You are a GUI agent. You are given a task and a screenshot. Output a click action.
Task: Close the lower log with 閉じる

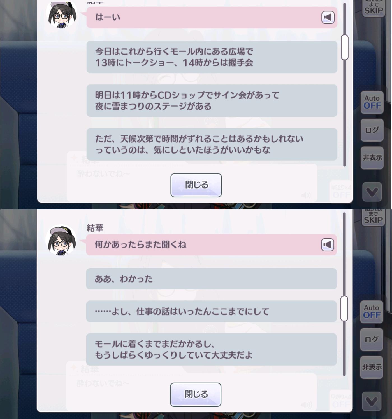[x=196, y=394]
